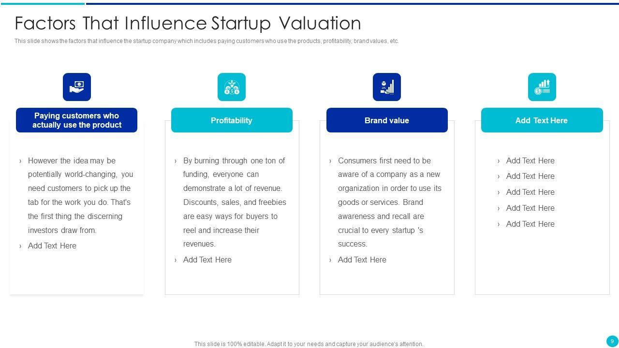Select 'Add Text Here' bullet in the Brand value card
This screenshot has height=348, width=619.
[x=362, y=260]
